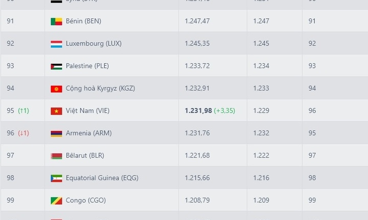
Task: Click the Việt Nam flag icon
Action: pos(56,111)
